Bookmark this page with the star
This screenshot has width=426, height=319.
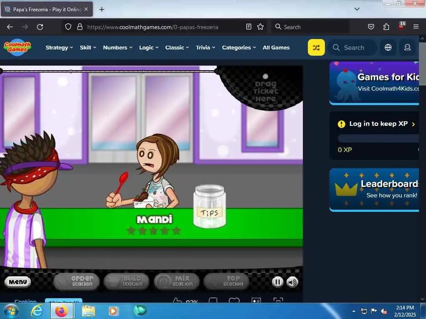coord(260,27)
